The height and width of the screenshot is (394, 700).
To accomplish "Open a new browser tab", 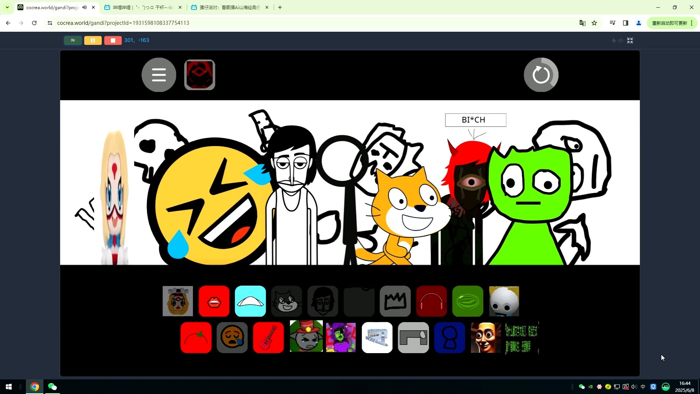I will pyautogui.click(x=280, y=7).
